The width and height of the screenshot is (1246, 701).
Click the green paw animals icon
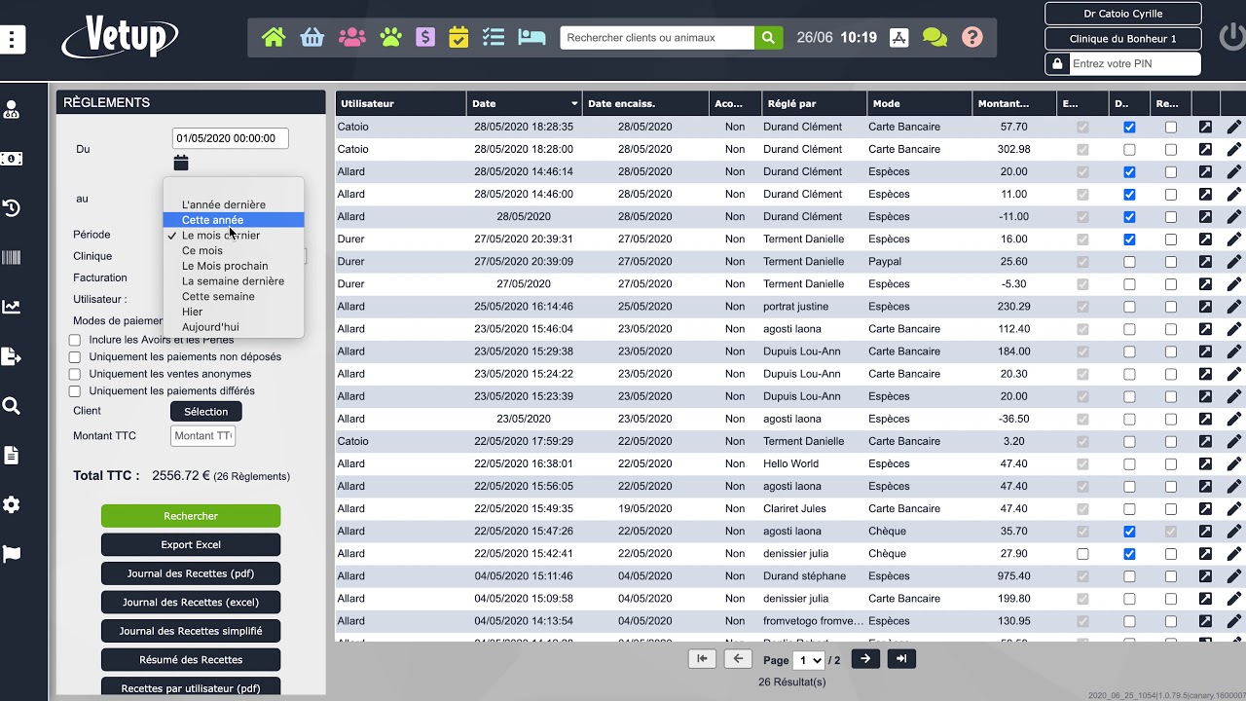click(x=390, y=38)
